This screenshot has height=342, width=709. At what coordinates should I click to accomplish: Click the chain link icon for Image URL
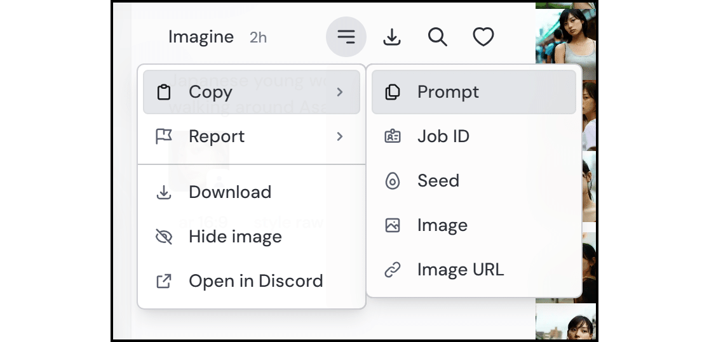(x=393, y=270)
